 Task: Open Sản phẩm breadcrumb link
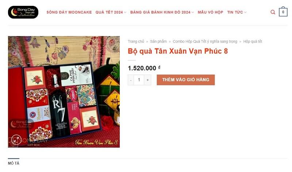(x=158, y=42)
